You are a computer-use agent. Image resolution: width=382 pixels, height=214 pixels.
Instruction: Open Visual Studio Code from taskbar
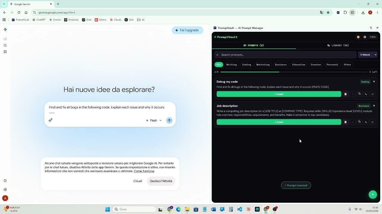pos(240,209)
